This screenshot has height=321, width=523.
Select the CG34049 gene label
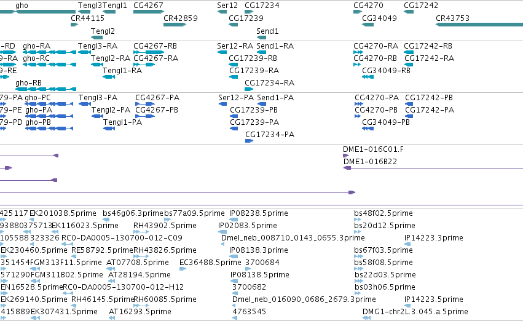pyautogui.click(x=380, y=18)
